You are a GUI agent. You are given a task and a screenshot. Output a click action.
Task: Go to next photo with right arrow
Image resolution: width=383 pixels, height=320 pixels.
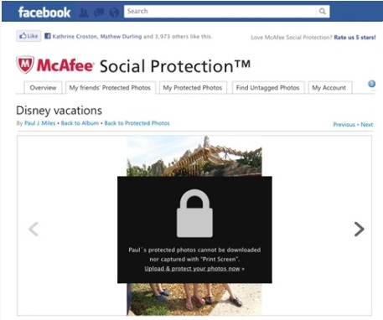(359, 229)
